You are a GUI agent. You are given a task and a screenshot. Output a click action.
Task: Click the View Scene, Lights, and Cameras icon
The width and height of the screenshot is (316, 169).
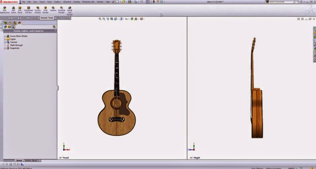coord(13,27)
